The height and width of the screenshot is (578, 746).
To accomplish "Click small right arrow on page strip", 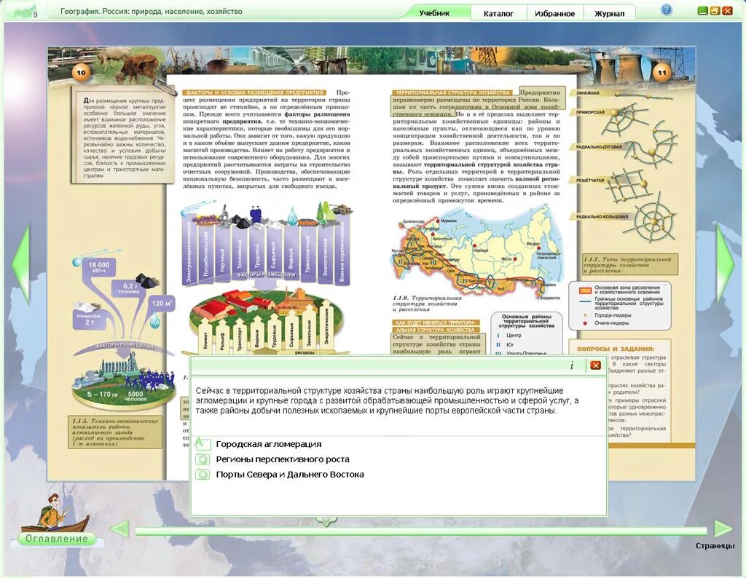I will click(723, 528).
